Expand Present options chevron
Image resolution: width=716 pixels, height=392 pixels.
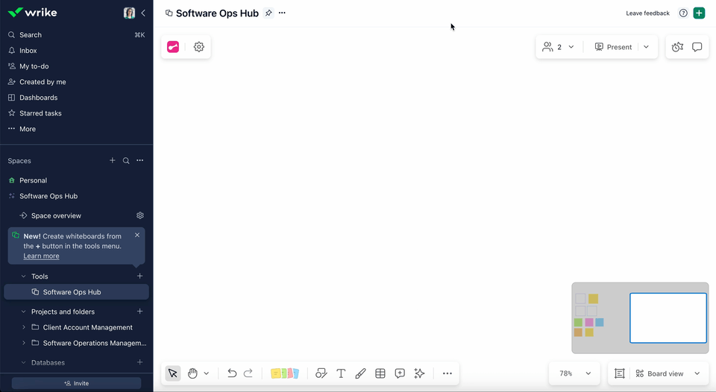pos(646,47)
